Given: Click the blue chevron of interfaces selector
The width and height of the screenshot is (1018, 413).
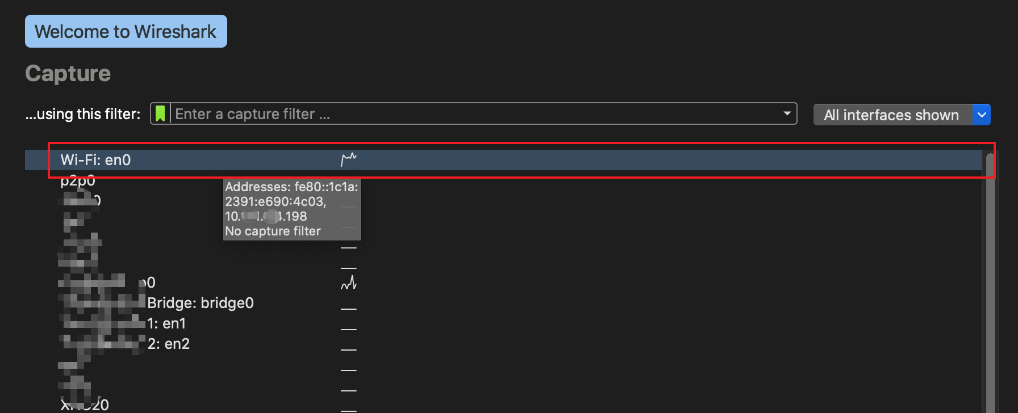Looking at the screenshot, I should 982,115.
